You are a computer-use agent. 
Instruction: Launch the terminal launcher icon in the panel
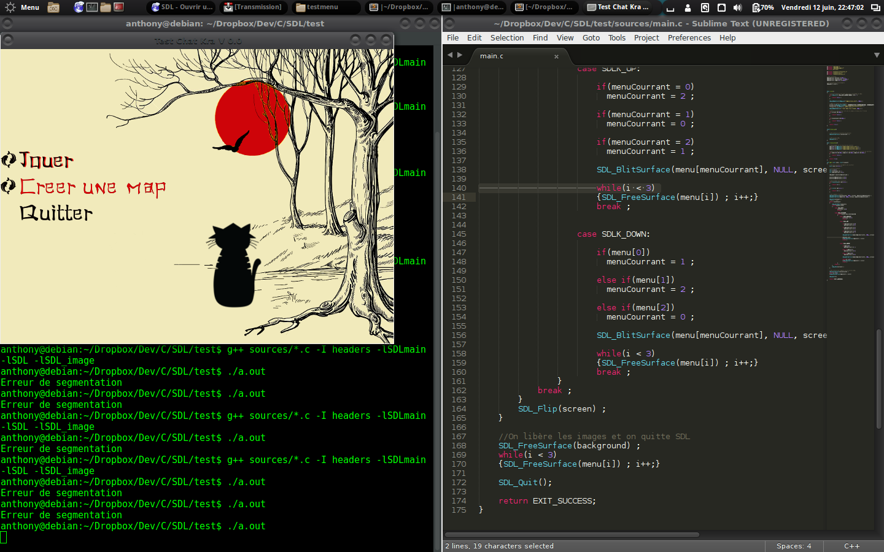click(92, 7)
